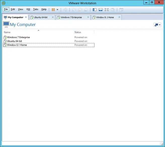Click the Suspend (pause) toolbar button
Screen dimensions: 165x147
pos(53,10)
